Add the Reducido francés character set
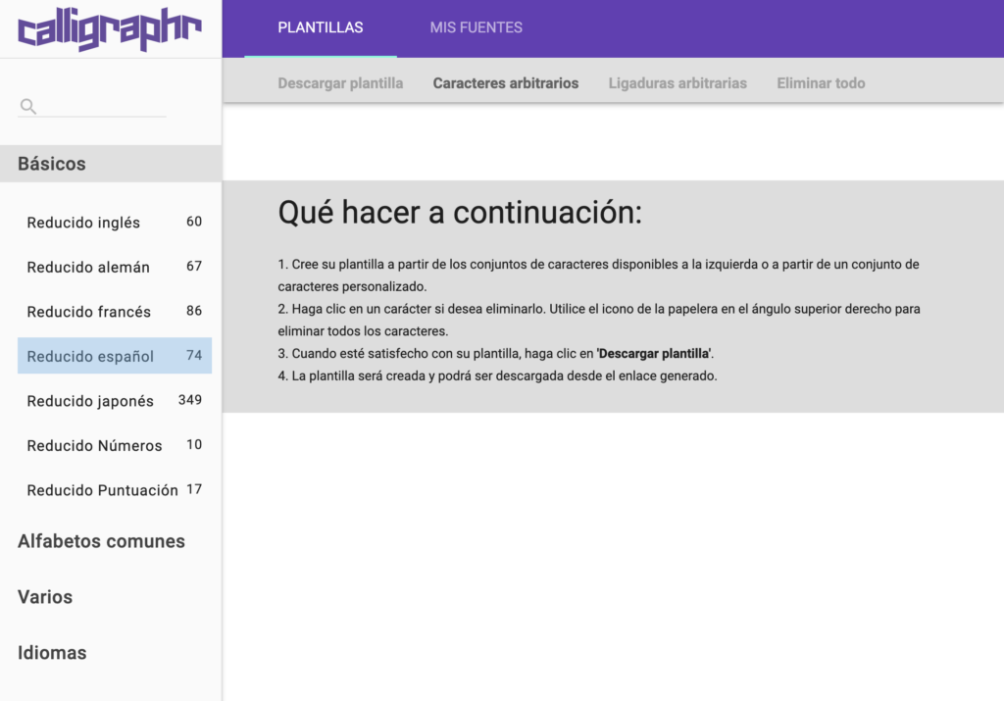The image size is (1004, 701). (88, 312)
